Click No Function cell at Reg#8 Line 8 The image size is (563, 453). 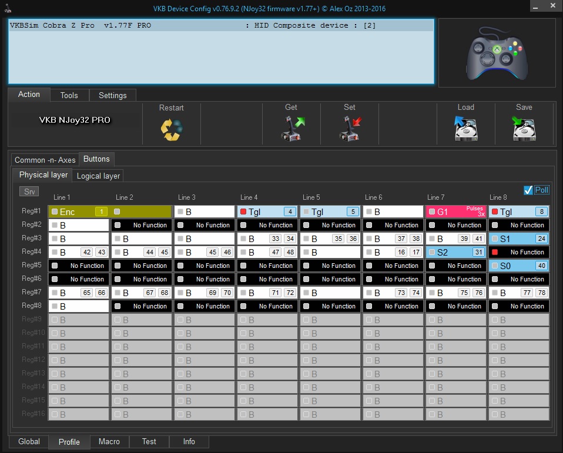tap(519, 306)
